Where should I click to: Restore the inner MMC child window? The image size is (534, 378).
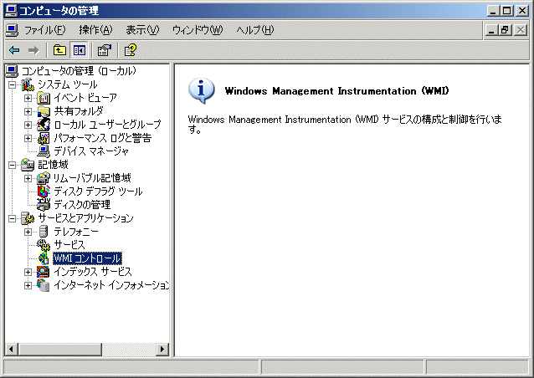pyautogui.click(x=506, y=30)
